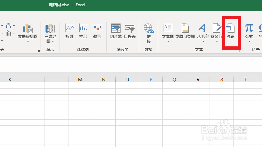Open Header and Footer (页眉和页脚)

coord(185,31)
